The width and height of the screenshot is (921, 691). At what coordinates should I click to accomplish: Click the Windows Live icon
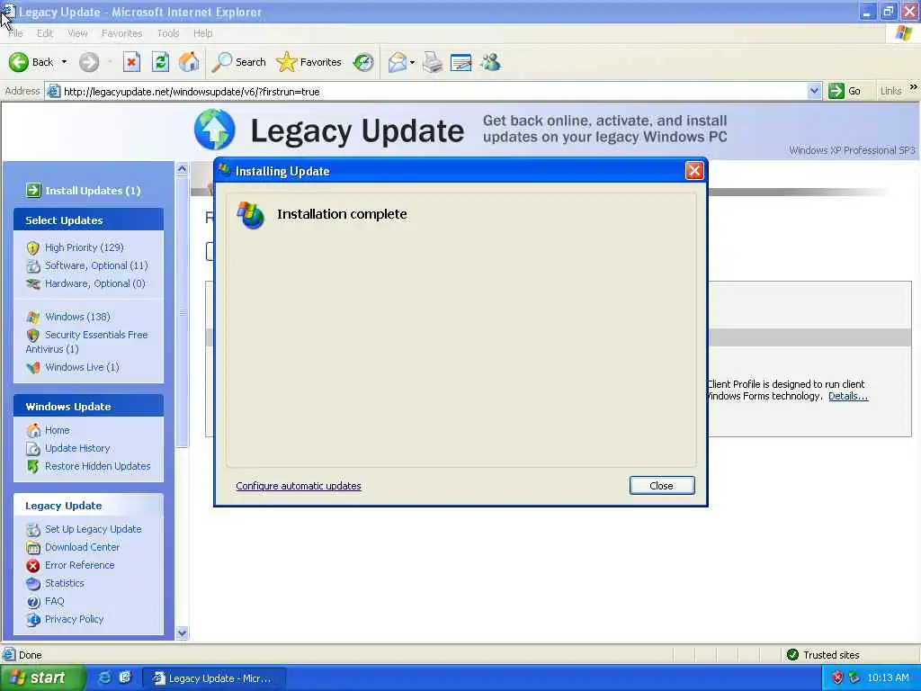(33, 368)
